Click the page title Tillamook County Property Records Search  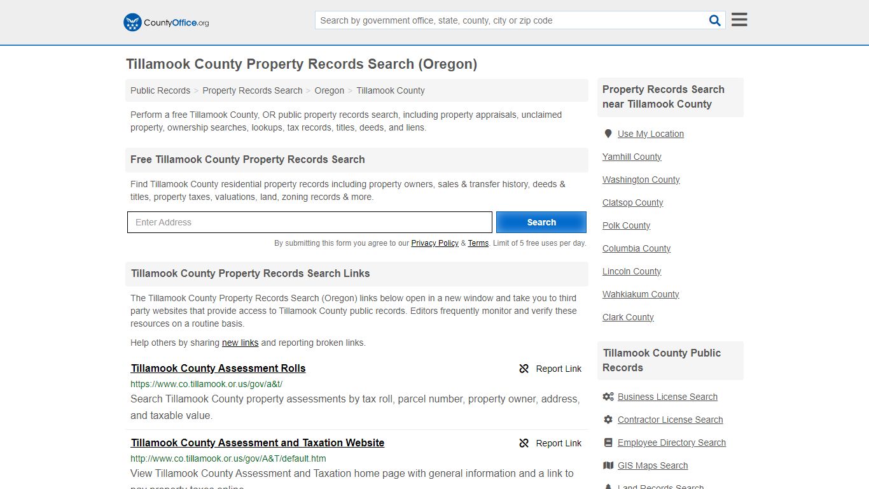[302, 64]
